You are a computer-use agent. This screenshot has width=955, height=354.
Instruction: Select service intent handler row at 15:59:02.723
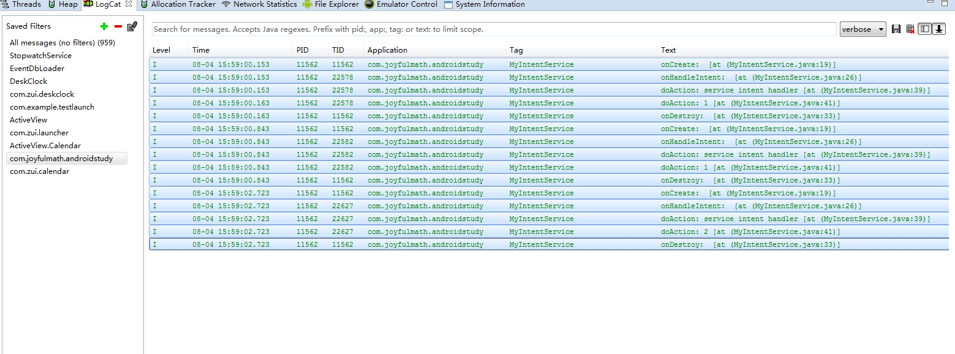(x=549, y=219)
